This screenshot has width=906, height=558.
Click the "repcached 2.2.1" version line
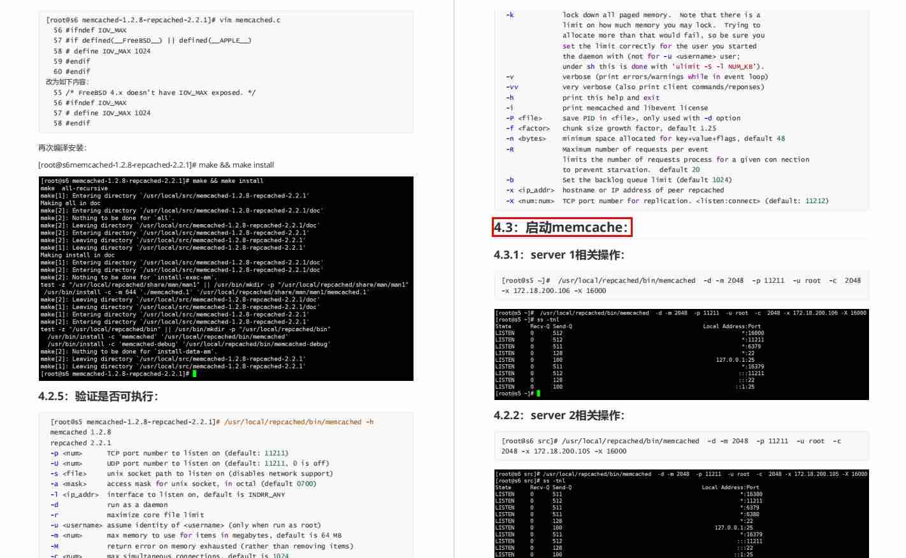[x=81, y=443]
